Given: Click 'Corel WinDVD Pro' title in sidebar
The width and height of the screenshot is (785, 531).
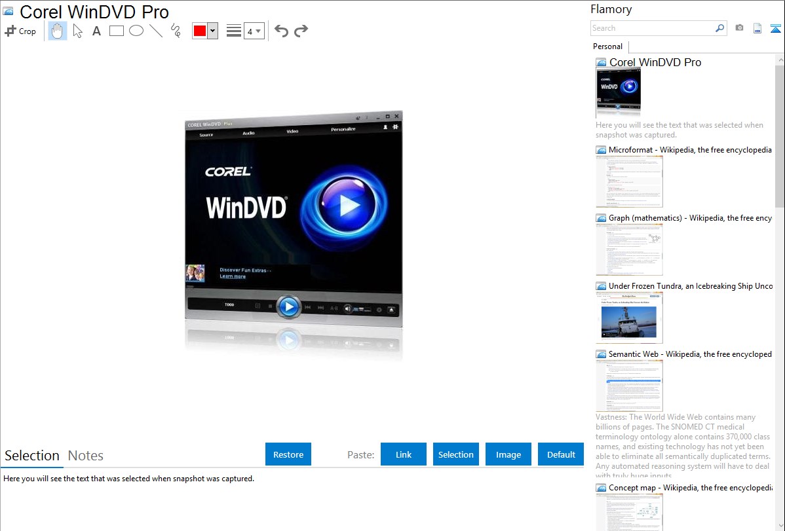Looking at the screenshot, I should pyautogui.click(x=655, y=62).
